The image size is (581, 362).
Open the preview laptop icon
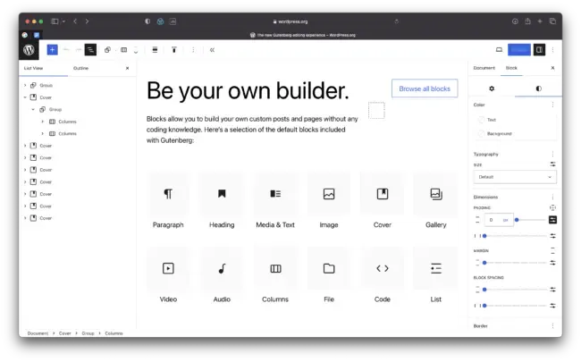[x=499, y=50]
